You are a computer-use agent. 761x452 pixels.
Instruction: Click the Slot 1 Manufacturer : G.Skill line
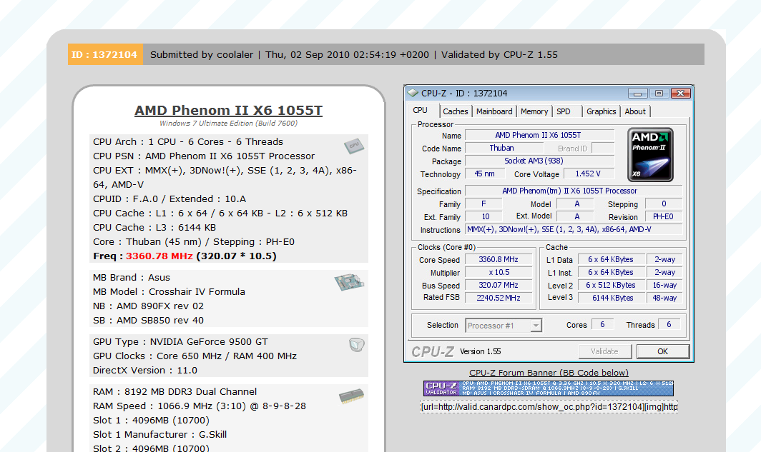click(x=159, y=435)
